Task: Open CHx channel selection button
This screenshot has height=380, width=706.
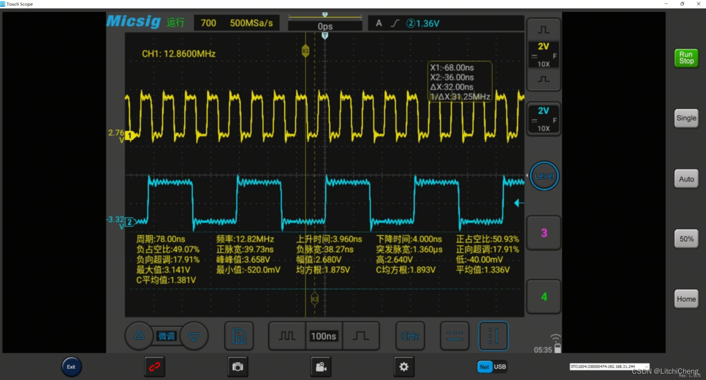Action: pyautogui.click(x=410, y=336)
